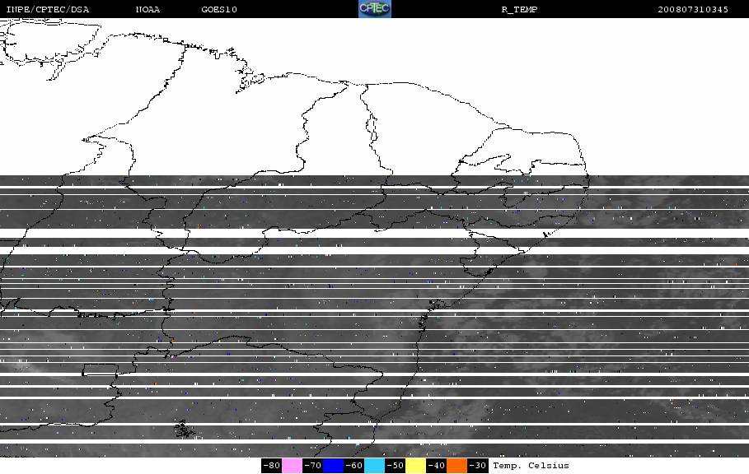This screenshot has width=749, height=474.
Task: Click the pink temperature legend swatch
Action: 293,466
